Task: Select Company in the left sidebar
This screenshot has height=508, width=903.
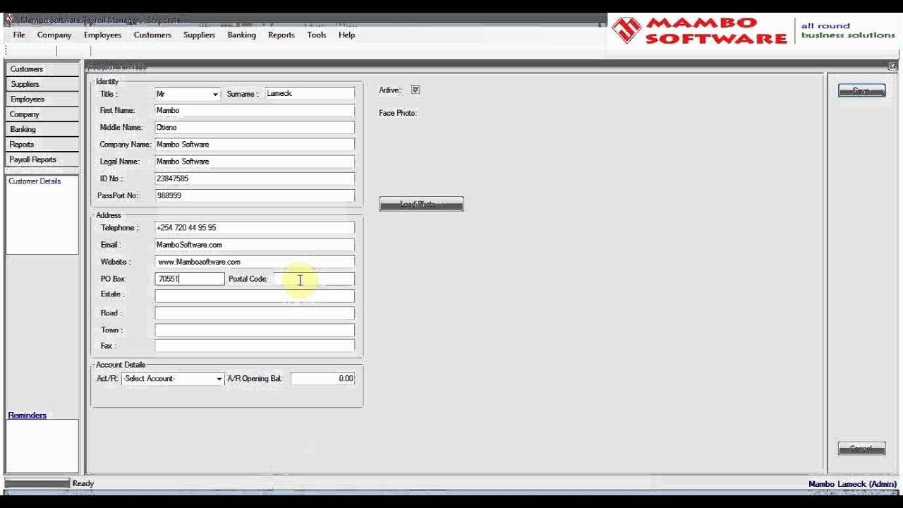Action: [x=42, y=114]
